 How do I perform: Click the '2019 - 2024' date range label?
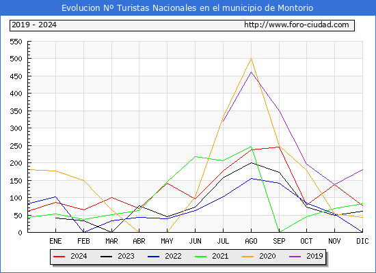click(34, 25)
